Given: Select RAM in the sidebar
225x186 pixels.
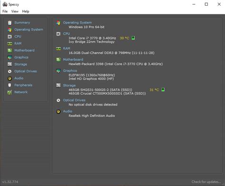Looking at the screenshot, I should (18, 43).
